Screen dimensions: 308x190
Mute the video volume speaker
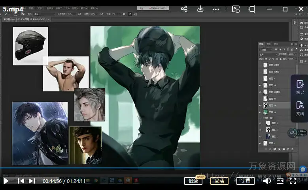click(267, 181)
